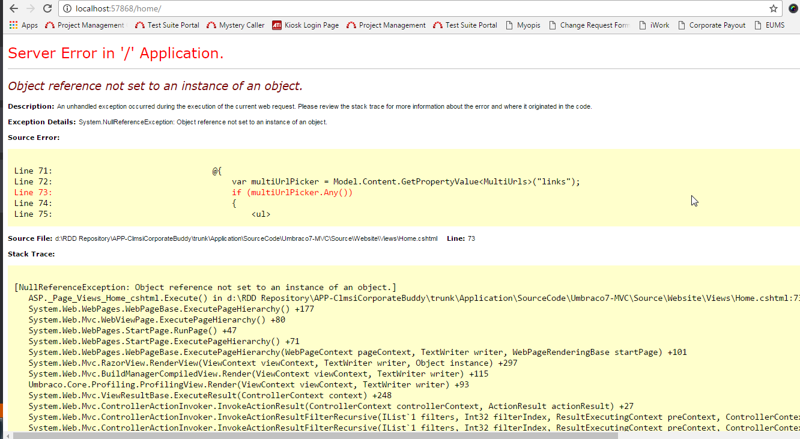This screenshot has height=439, width=800.
Task: Click the iWork bookmark page icon
Action: [643, 25]
